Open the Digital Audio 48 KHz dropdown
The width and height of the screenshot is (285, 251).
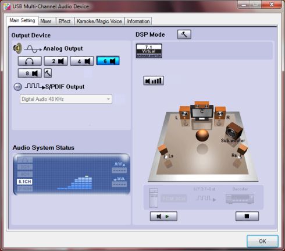tap(66, 99)
